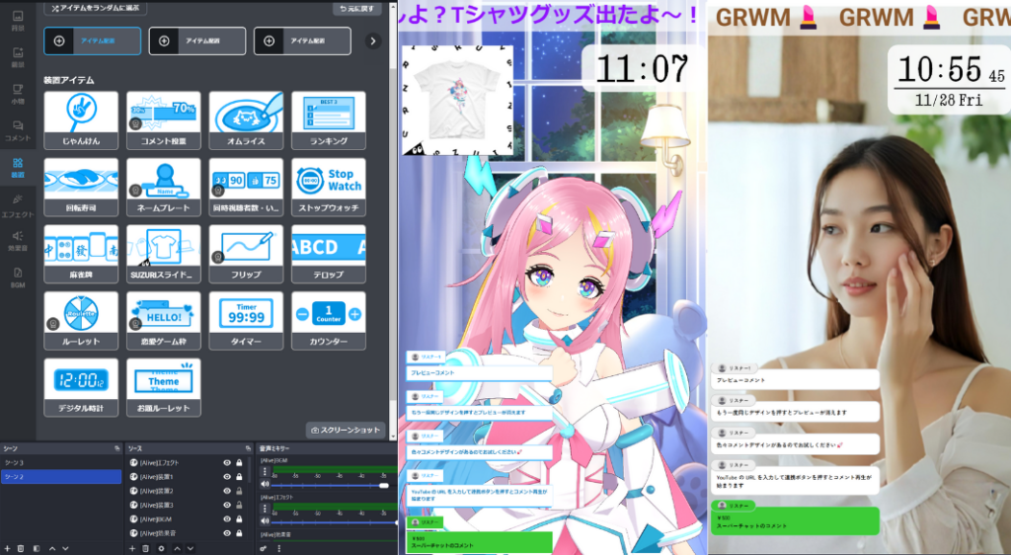Toggle visibility of [Alive]BGM source
This screenshot has height=555, width=1011.
click(227, 518)
